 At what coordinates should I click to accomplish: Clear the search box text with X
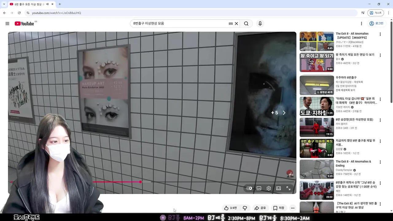coord(236,24)
